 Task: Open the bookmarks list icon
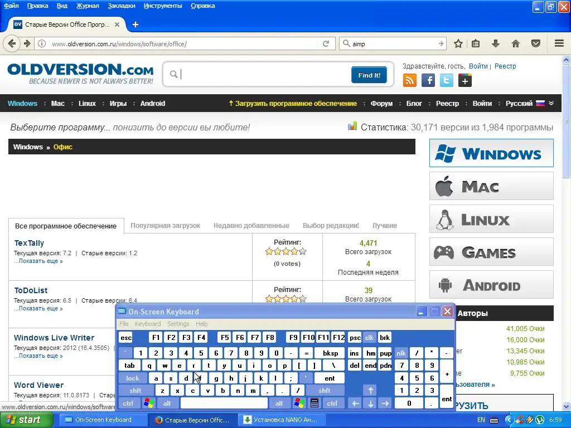click(476, 43)
